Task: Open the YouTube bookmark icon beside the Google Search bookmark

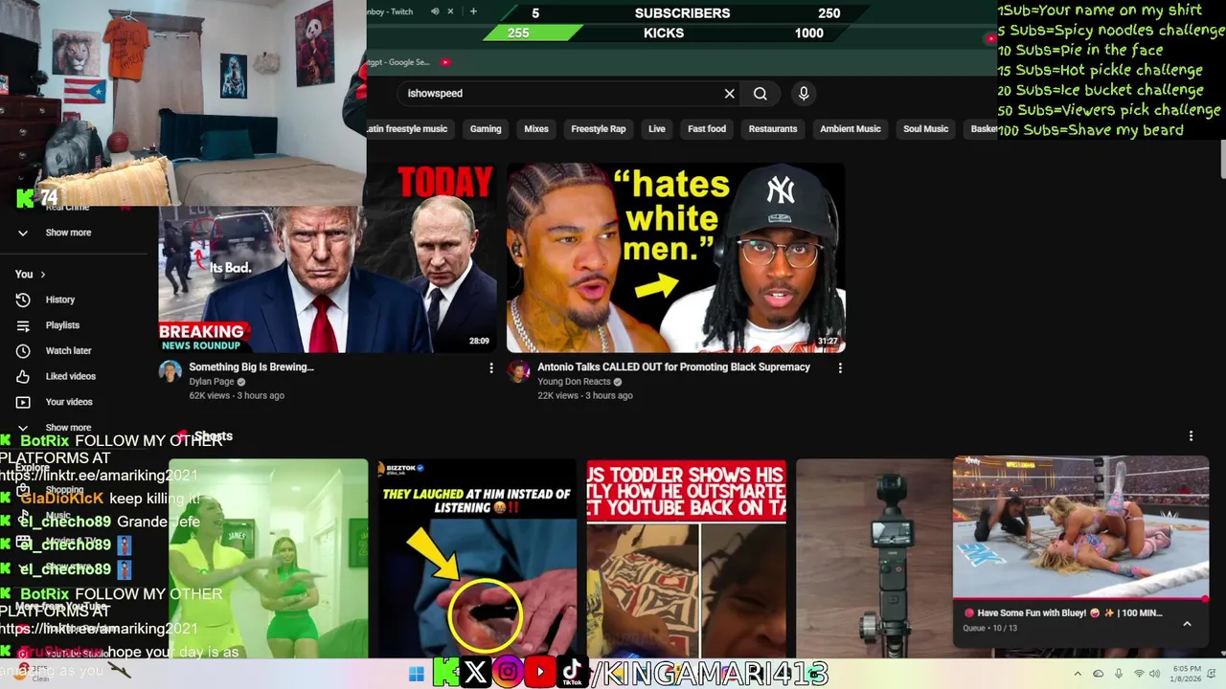Action: coord(445,62)
